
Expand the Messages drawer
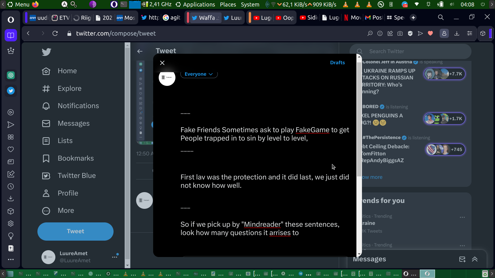tap(475, 259)
